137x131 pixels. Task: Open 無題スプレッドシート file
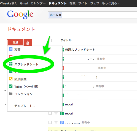click(x=80, y=50)
